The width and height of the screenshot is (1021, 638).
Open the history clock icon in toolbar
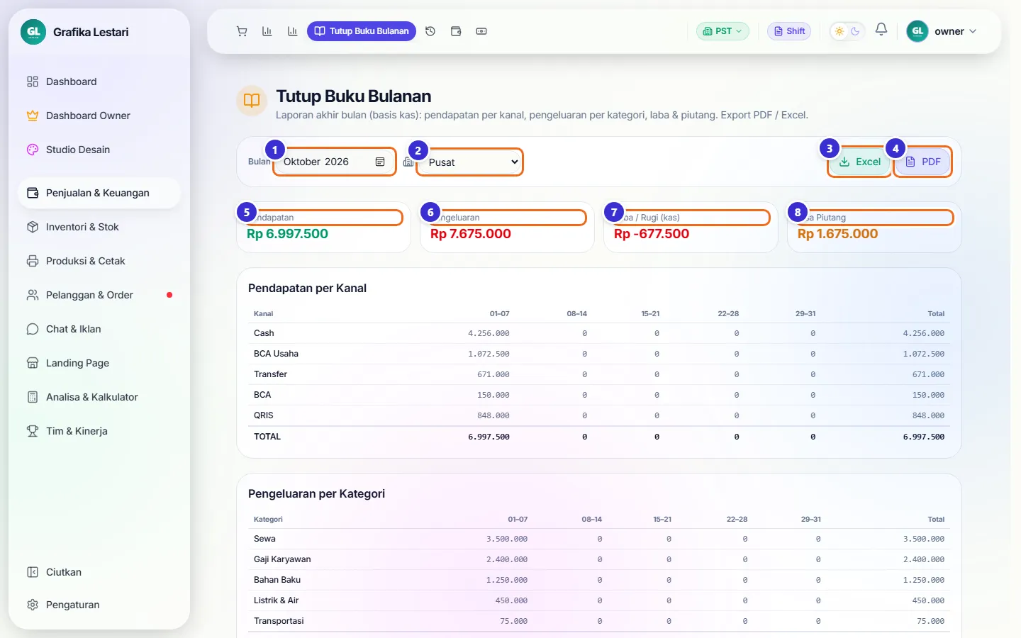(430, 31)
